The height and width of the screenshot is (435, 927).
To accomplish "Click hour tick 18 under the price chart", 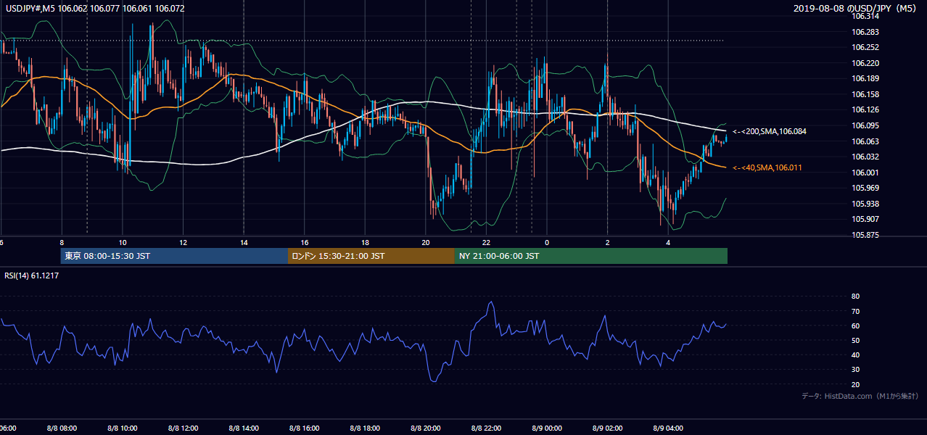I will (365, 242).
